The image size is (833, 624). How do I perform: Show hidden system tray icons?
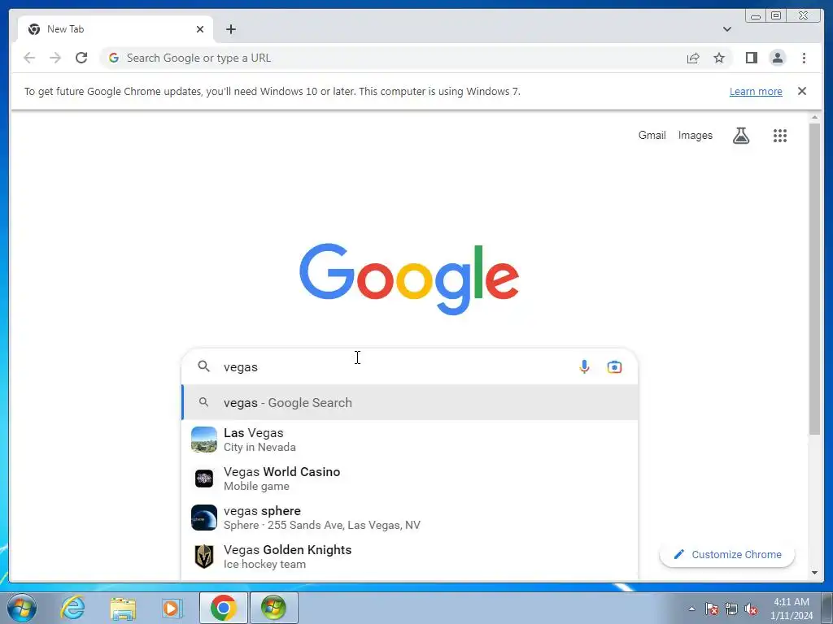click(691, 609)
